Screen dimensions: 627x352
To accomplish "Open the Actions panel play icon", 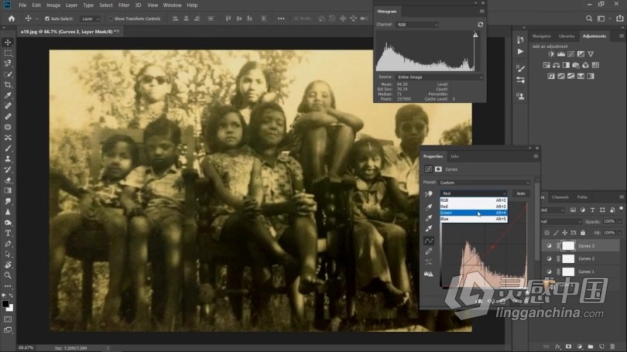I will click(520, 52).
